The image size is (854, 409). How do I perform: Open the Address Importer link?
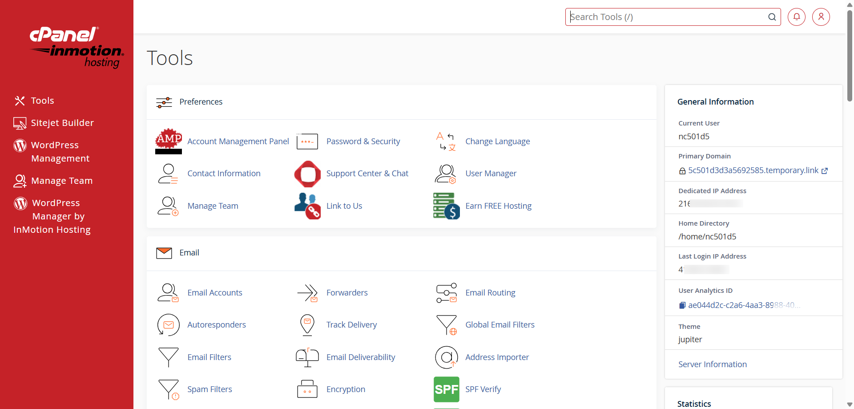497,357
